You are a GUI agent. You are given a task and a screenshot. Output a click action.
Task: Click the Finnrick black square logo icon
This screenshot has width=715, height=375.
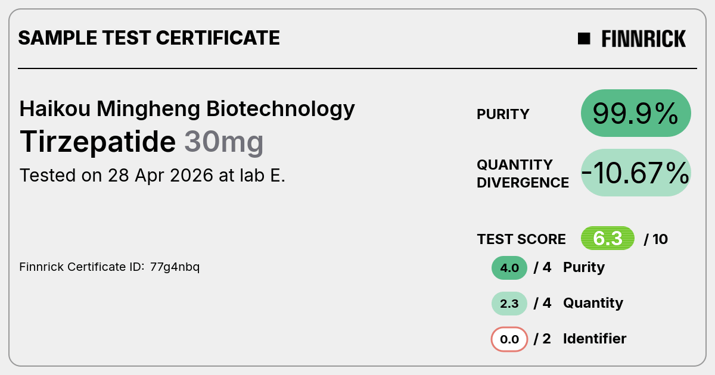tap(584, 39)
